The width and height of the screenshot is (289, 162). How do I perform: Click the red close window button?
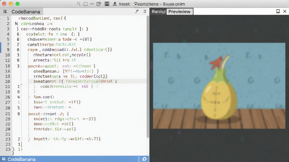4,4
